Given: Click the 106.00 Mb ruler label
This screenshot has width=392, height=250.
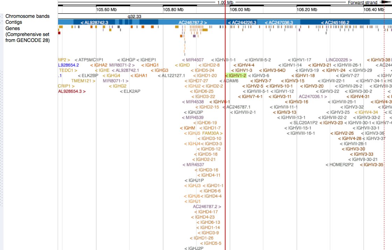Looking at the screenshot, I should coord(240,10).
